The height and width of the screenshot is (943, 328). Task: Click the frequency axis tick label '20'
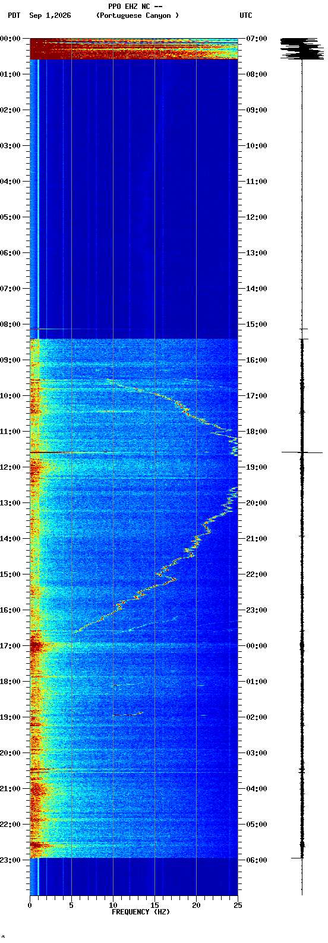coord(196,905)
